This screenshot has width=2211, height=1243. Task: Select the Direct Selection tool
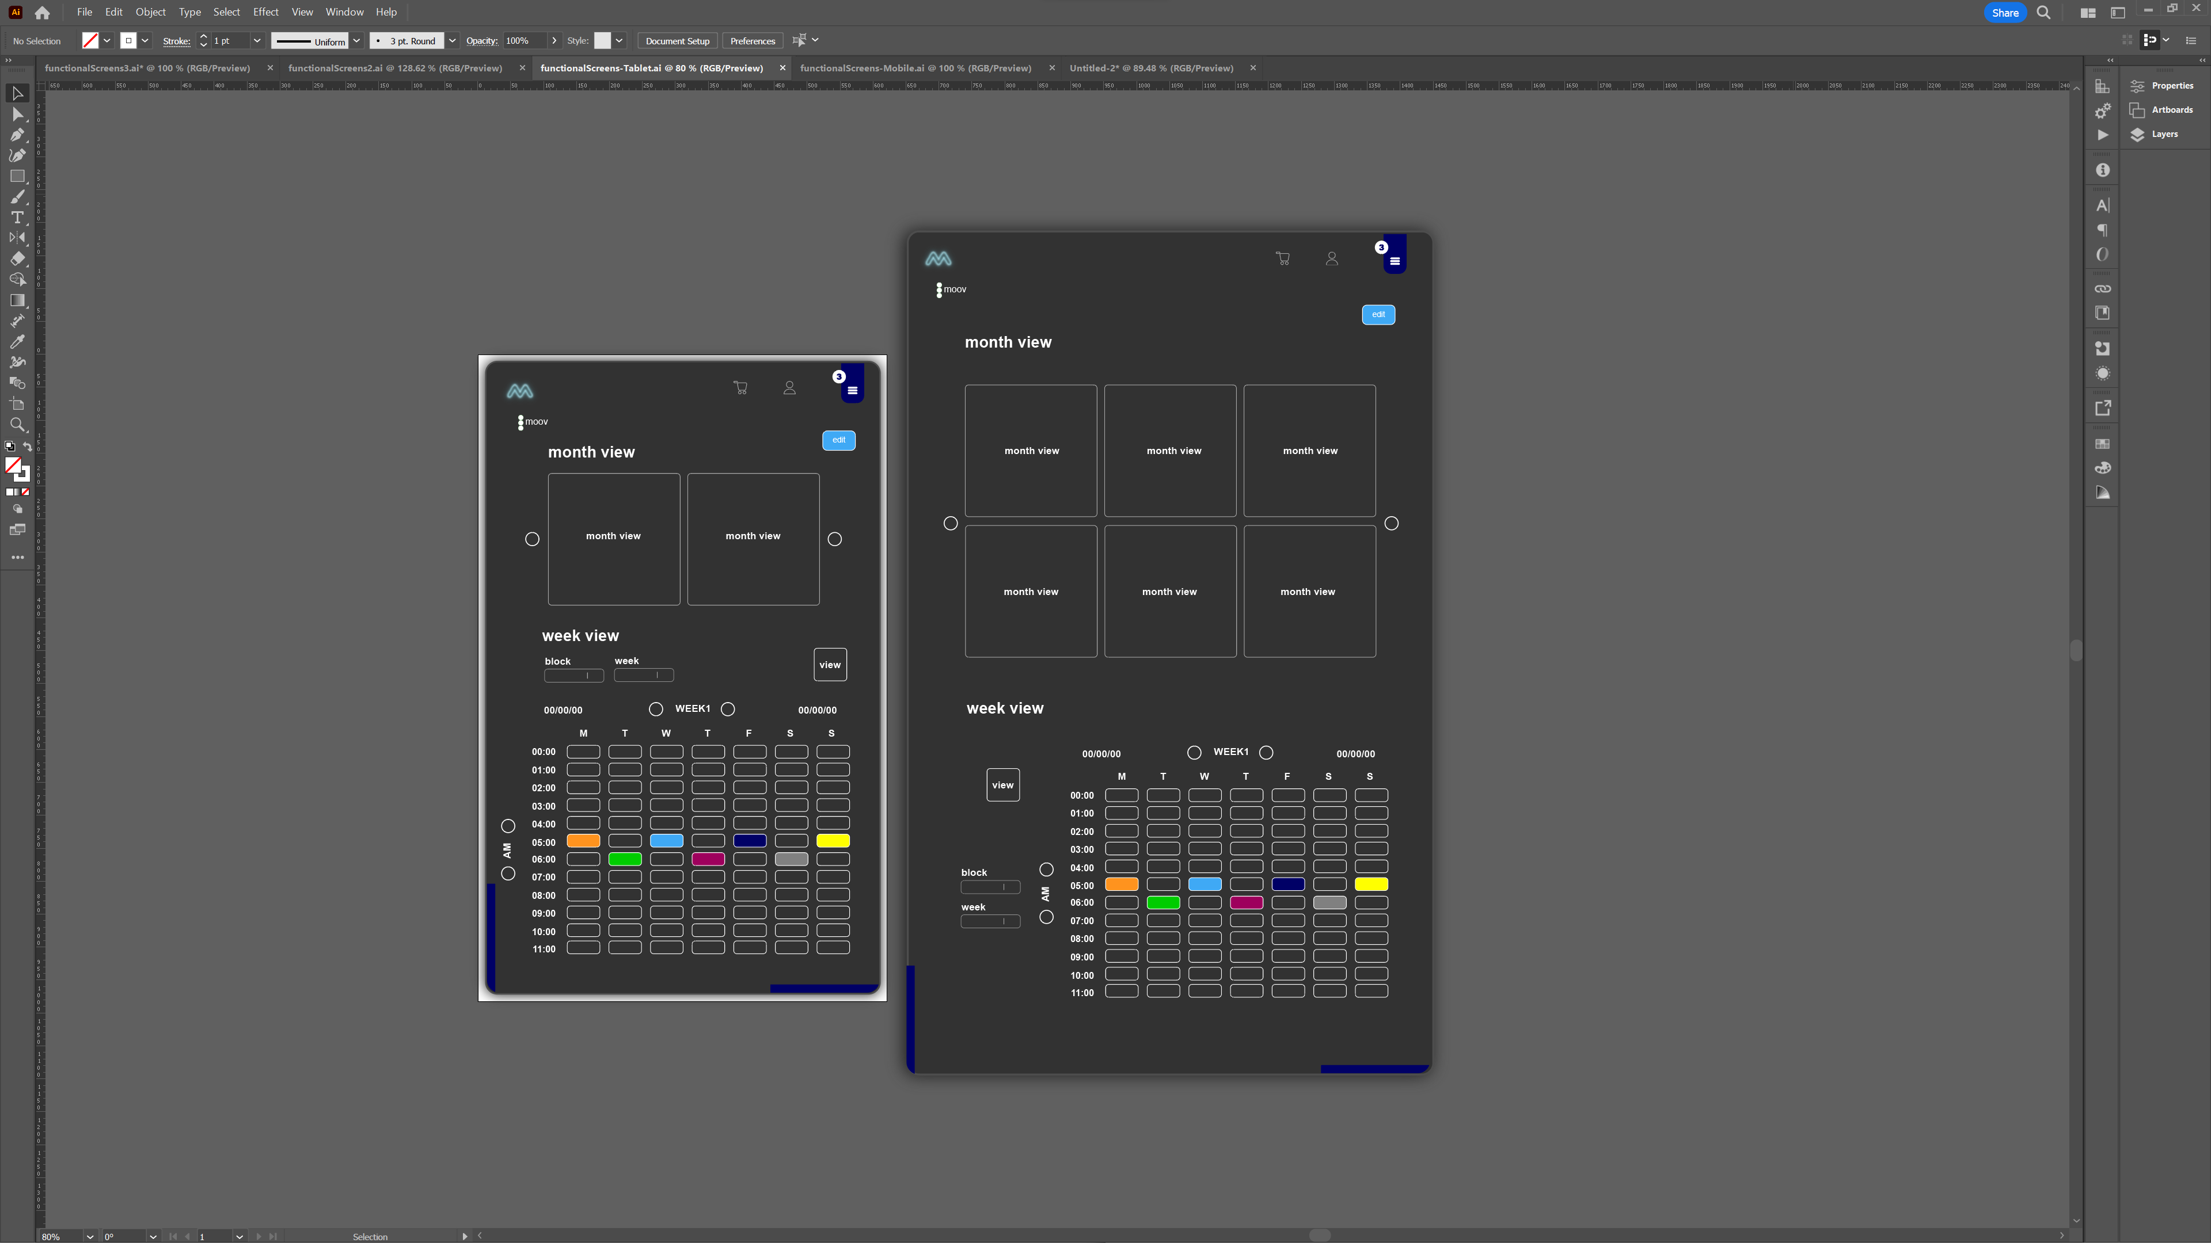17,114
